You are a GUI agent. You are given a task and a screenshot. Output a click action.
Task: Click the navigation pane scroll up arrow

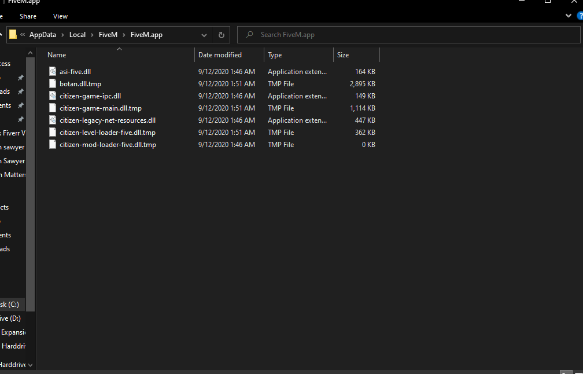(31, 53)
